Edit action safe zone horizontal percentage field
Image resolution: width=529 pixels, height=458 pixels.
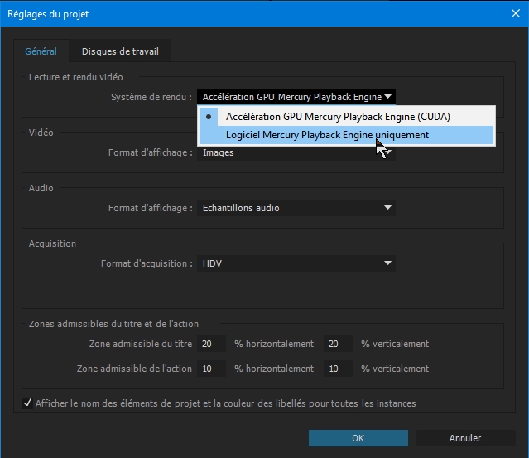click(211, 369)
